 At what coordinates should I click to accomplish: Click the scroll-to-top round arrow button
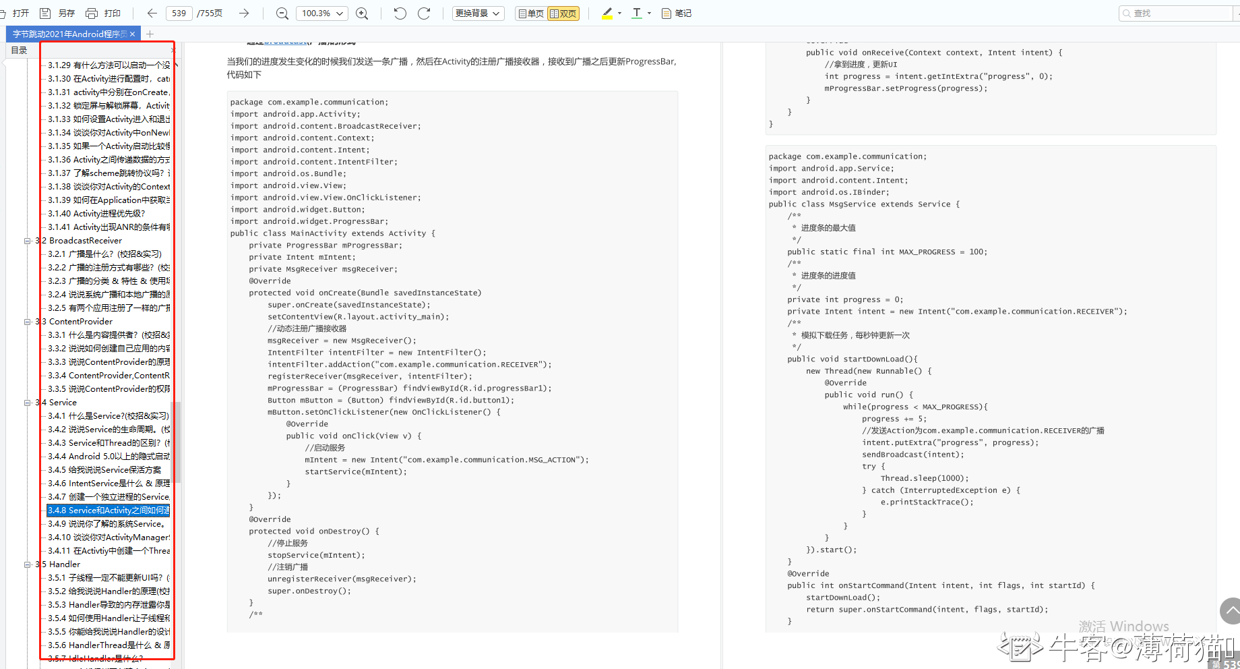coord(1231,611)
